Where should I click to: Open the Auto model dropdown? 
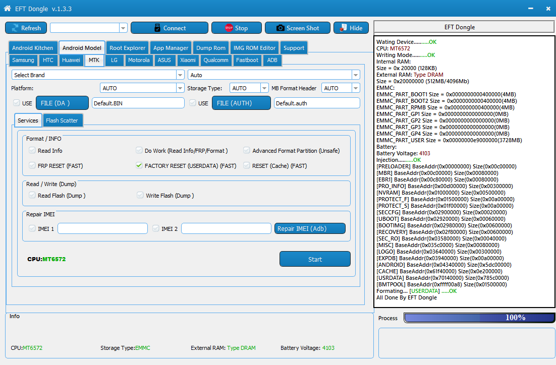point(356,75)
